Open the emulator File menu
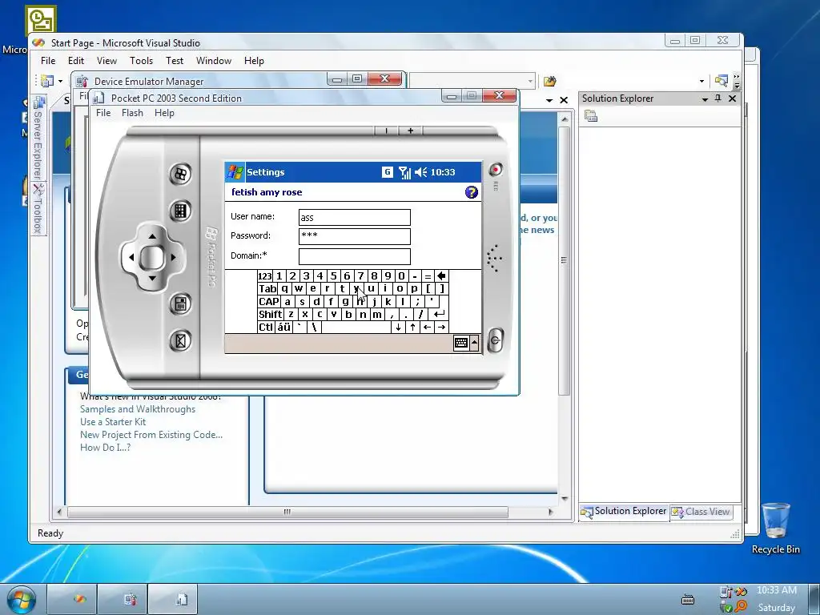Image resolution: width=820 pixels, height=615 pixels. coord(103,113)
